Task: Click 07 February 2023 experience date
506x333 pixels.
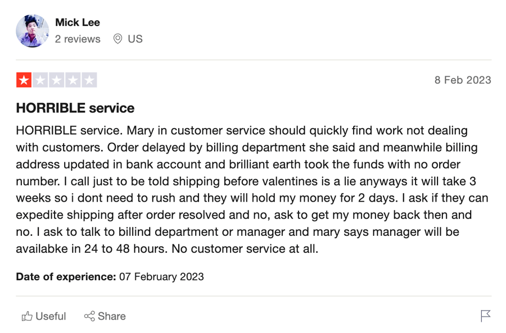Action: point(161,277)
